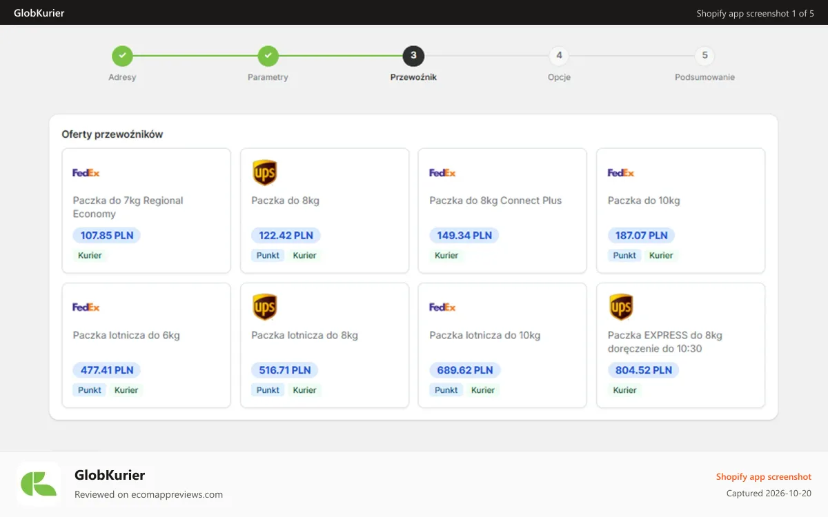Click Kurier tag on 149.34 PLN card
Image resolution: width=828 pixels, height=517 pixels.
point(446,255)
